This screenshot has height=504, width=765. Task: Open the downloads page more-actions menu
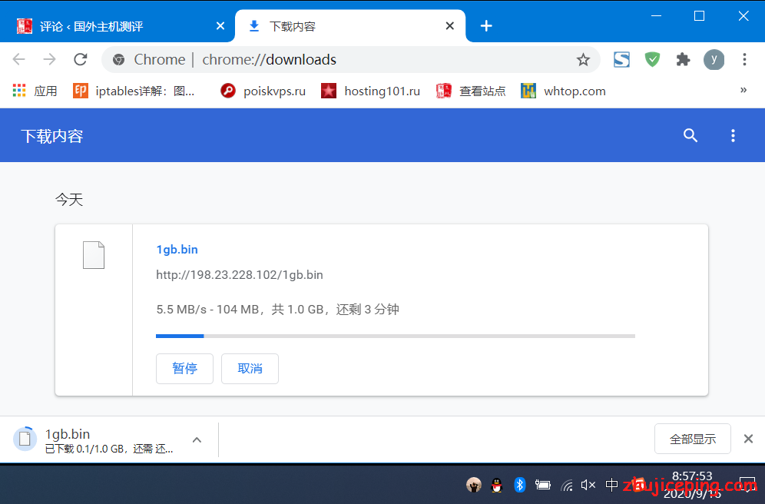733,136
